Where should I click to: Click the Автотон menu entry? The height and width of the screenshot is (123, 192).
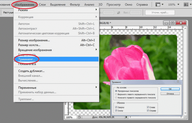(56, 24)
